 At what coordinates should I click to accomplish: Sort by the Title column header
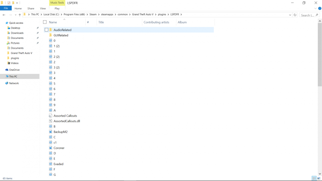tap(101, 22)
